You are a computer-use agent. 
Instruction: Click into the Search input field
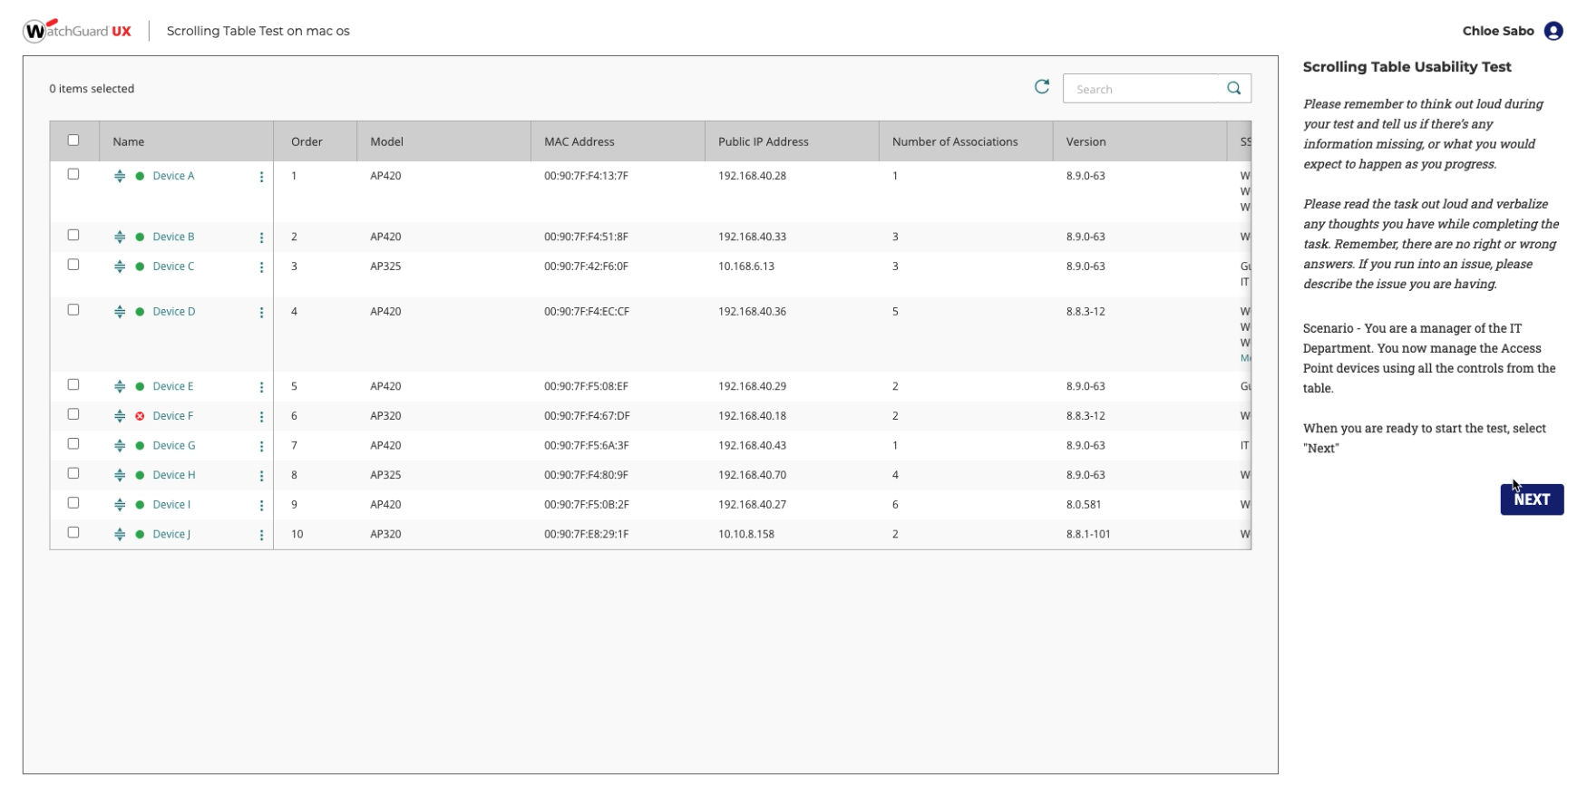(x=1143, y=89)
